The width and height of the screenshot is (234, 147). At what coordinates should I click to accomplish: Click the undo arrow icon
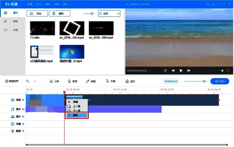(27, 81)
